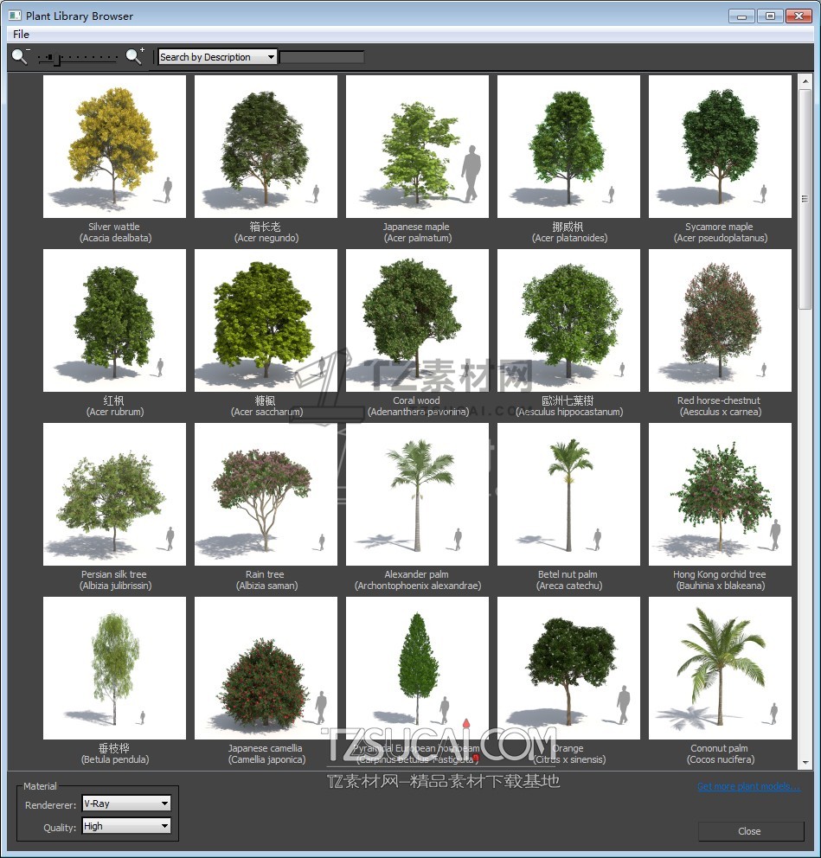
Task: Click the vertical scrollbar thumb
Action: click(805, 199)
